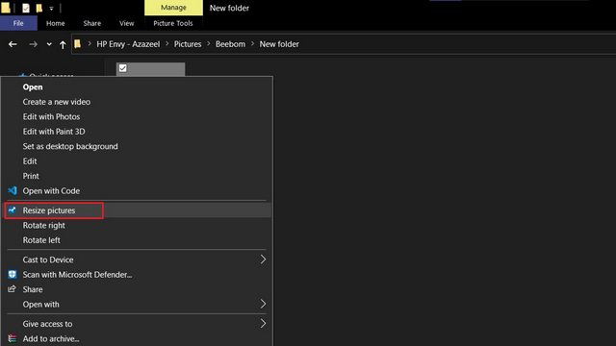Expand the Cast to Device submenu
Image resolution: width=616 pixels, height=346 pixels.
point(263,259)
